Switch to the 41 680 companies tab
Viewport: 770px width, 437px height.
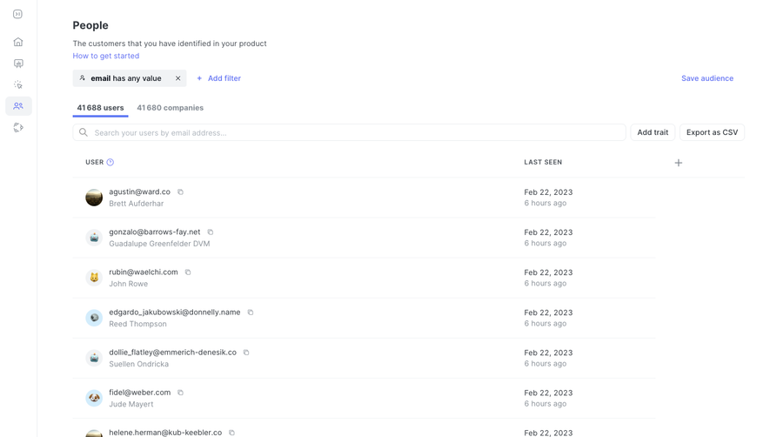(x=170, y=108)
